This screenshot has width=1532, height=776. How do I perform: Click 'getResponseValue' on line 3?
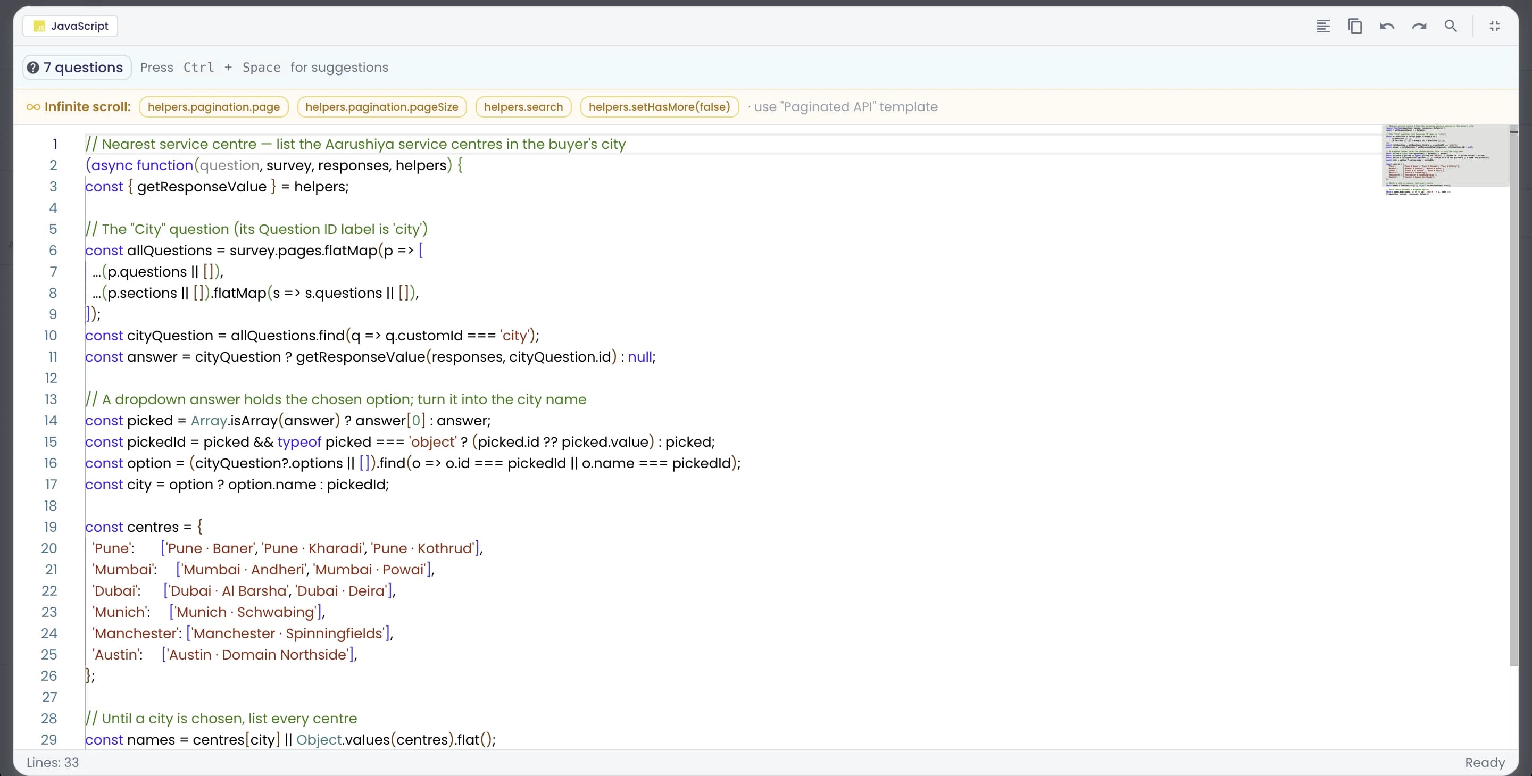click(202, 187)
